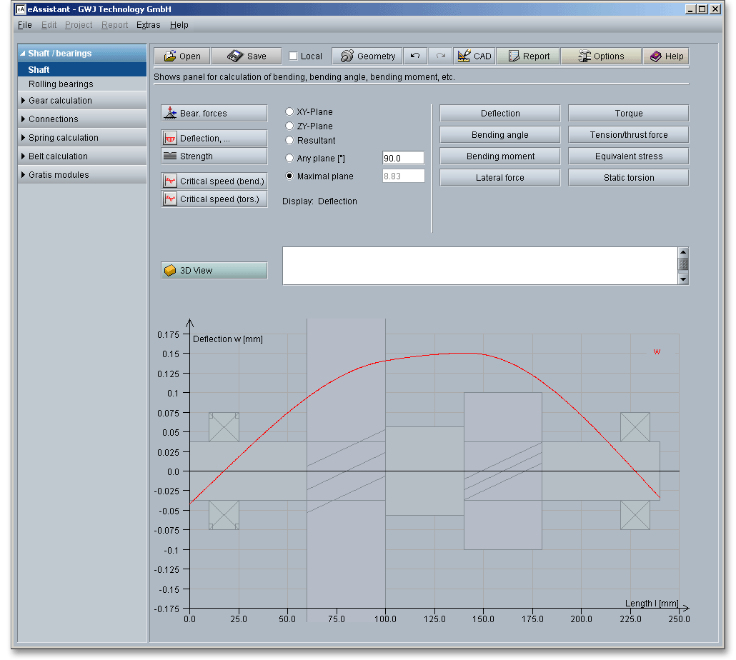Enable the Local checkbox
Screen dimensions: 736x660
point(294,56)
